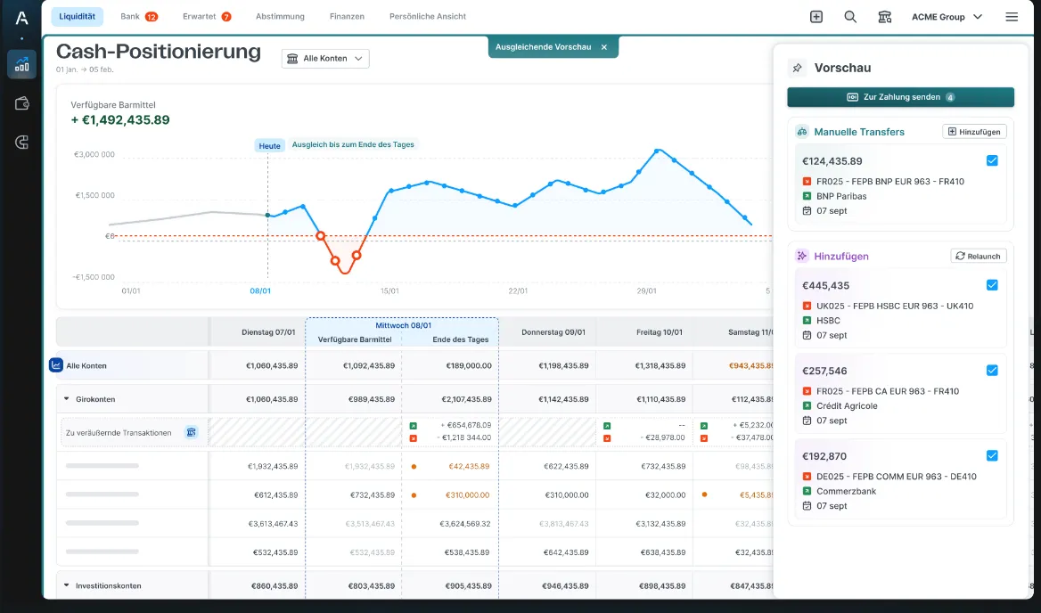Click calendar icon on the BNP Paribas card
The height and width of the screenshot is (613, 1041).
coord(807,210)
